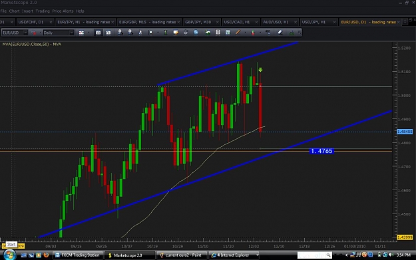Image resolution: width=416 pixels, height=260 pixels.
Task: Select the red and green arrow marker tool
Action: [x=253, y=33]
